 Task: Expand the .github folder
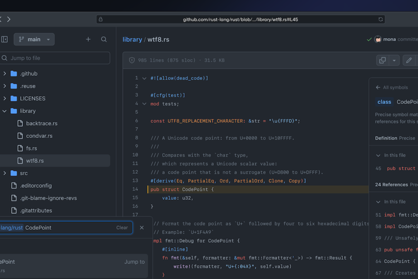point(5,74)
